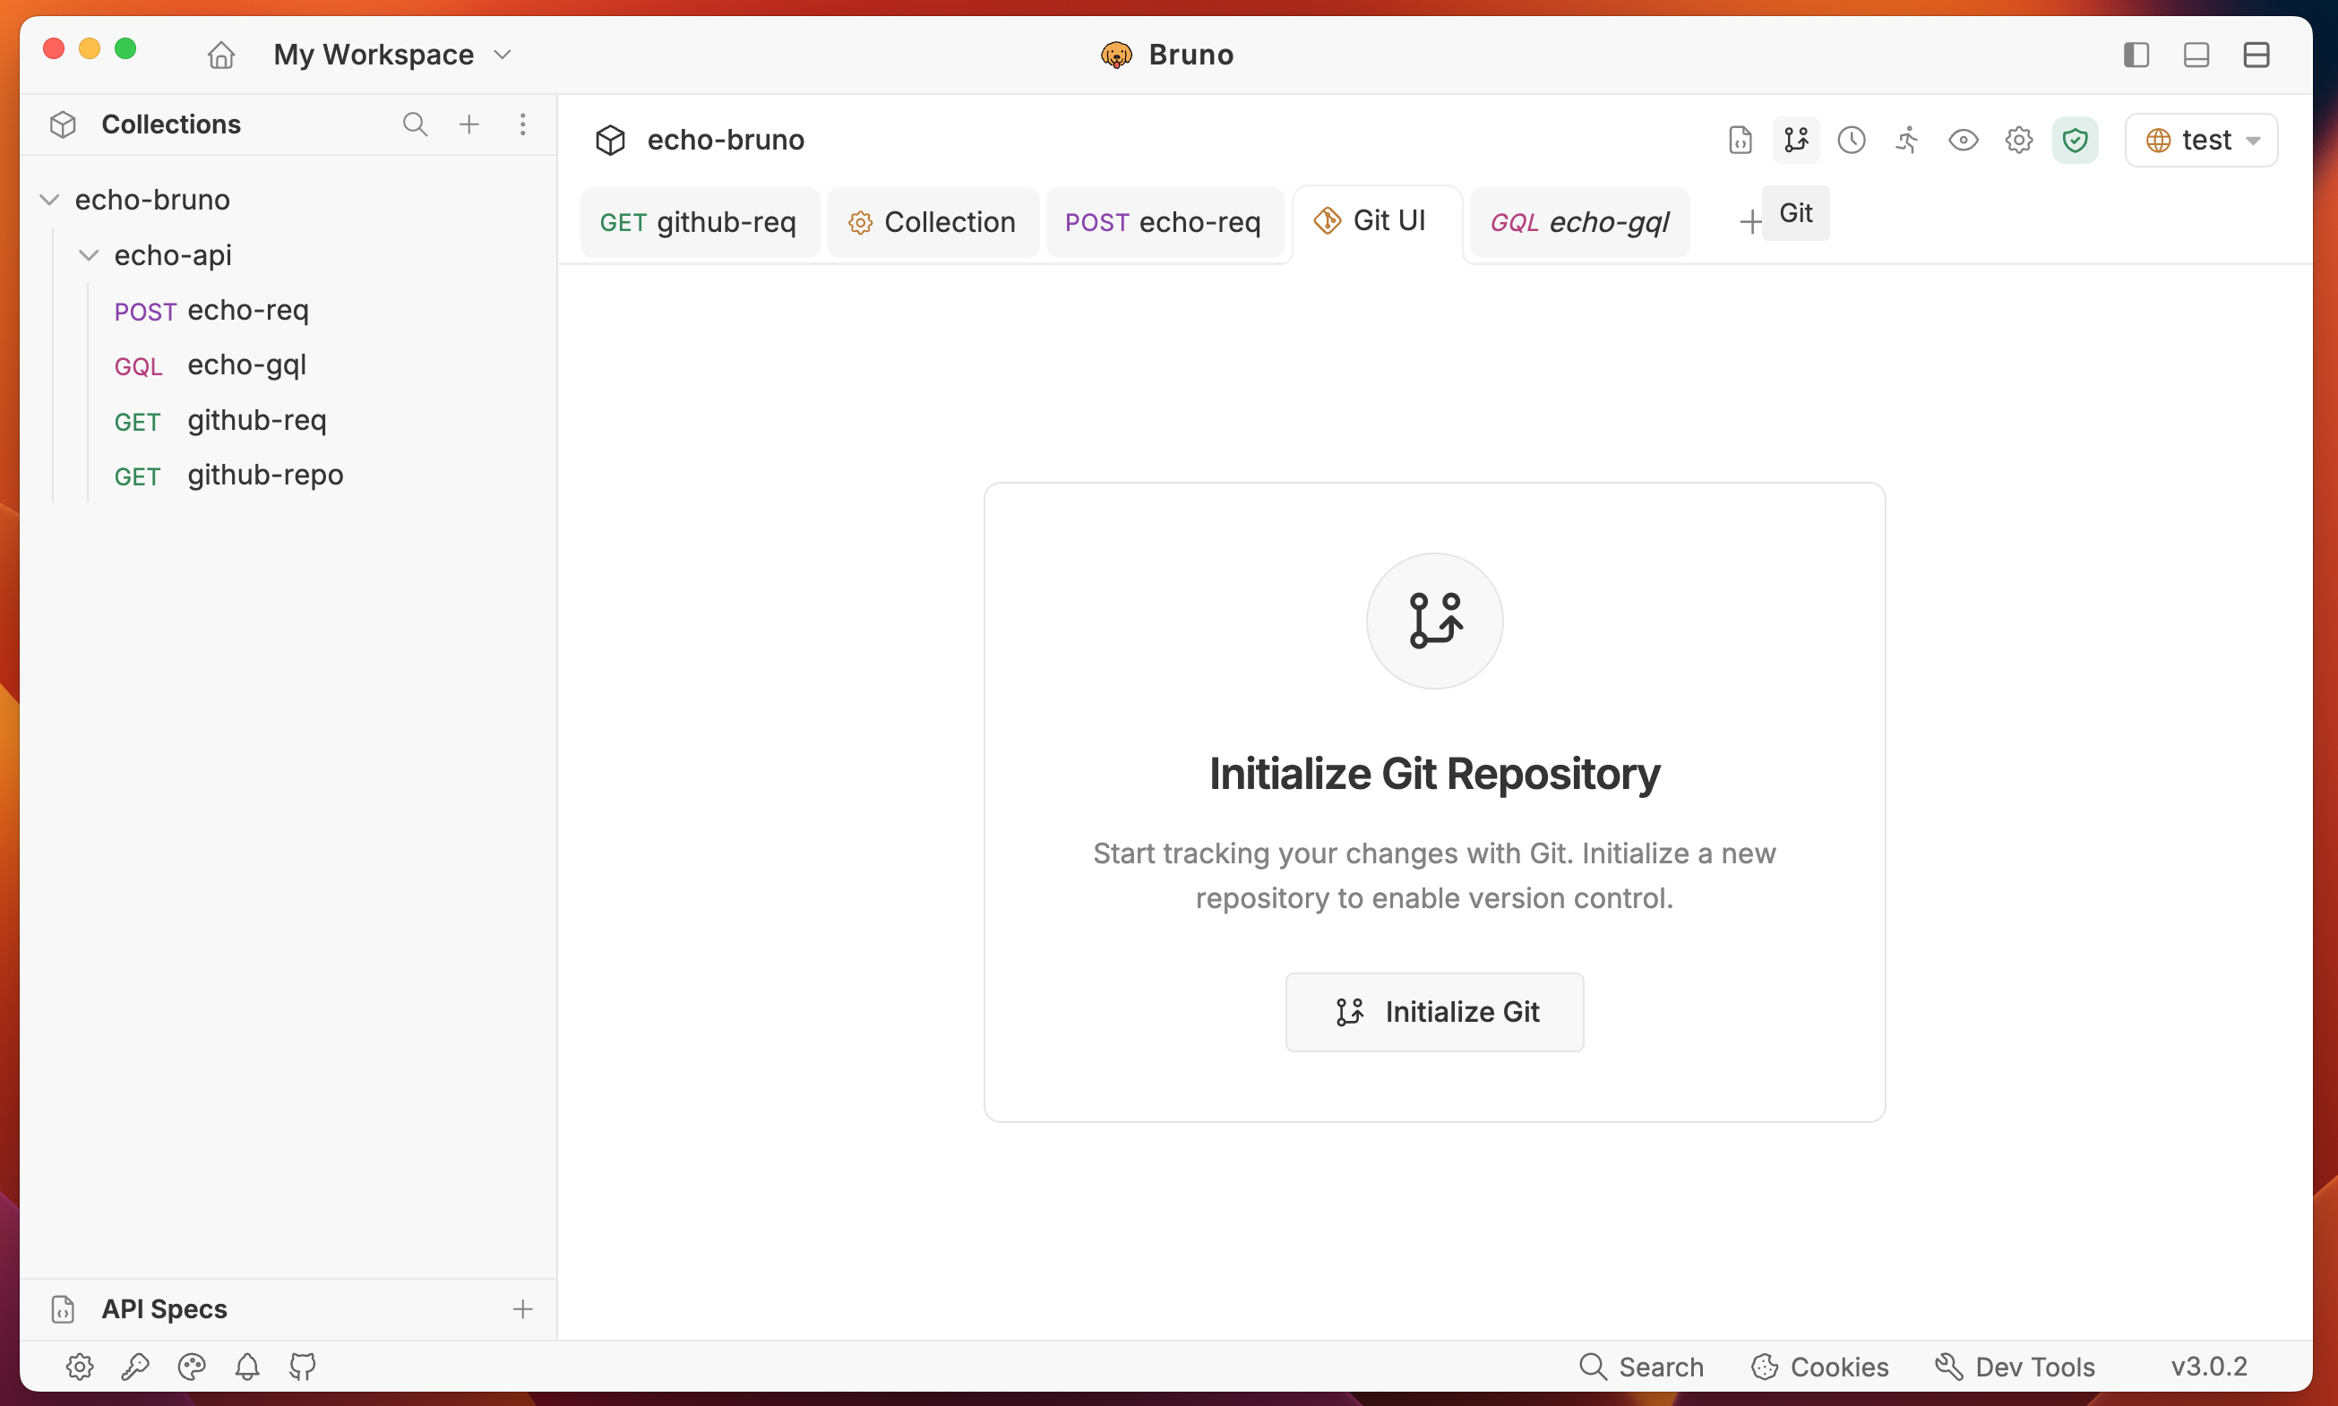Switch to the POST echo-req tab
The width and height of the screenshot is (2338, 1406).
[x=1163, y=222]
